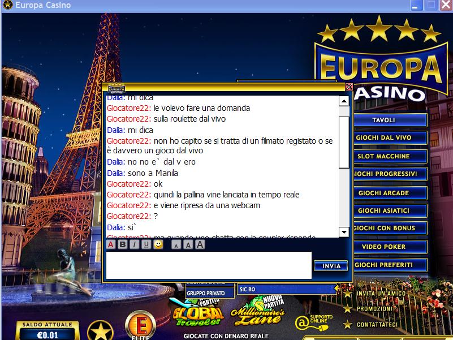This screenshot has height=340, width=453.
Task: Click the red text color A icon
Action: tap(111, 244)
